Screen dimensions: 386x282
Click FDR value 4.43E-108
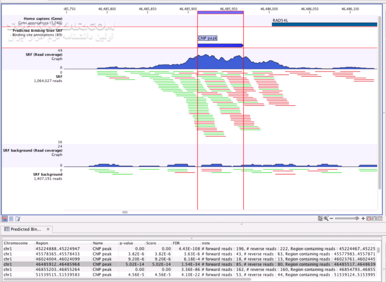point(190,248)
